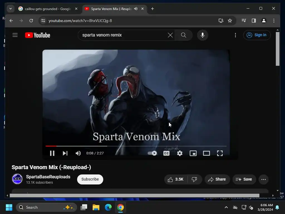Image resolution: width=285 pixels, height=214 pixels.
Task: Open the Windows Start menu
Action: [9, 207]
